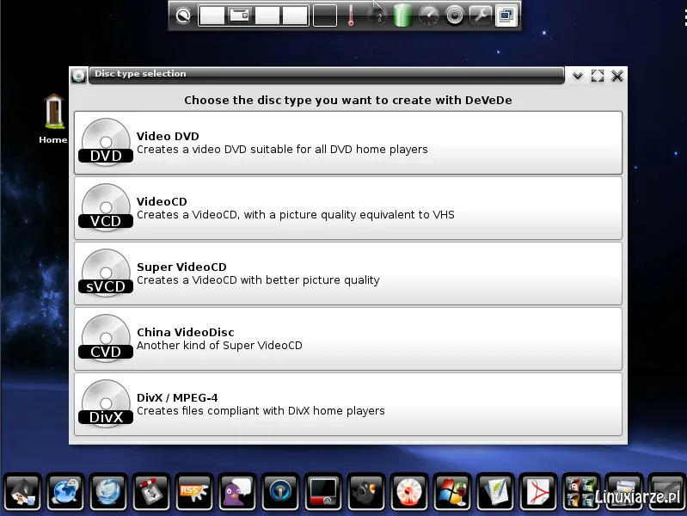Launch the blue globe web browser
Screen dimensions: 687x516
click(65, 492)
